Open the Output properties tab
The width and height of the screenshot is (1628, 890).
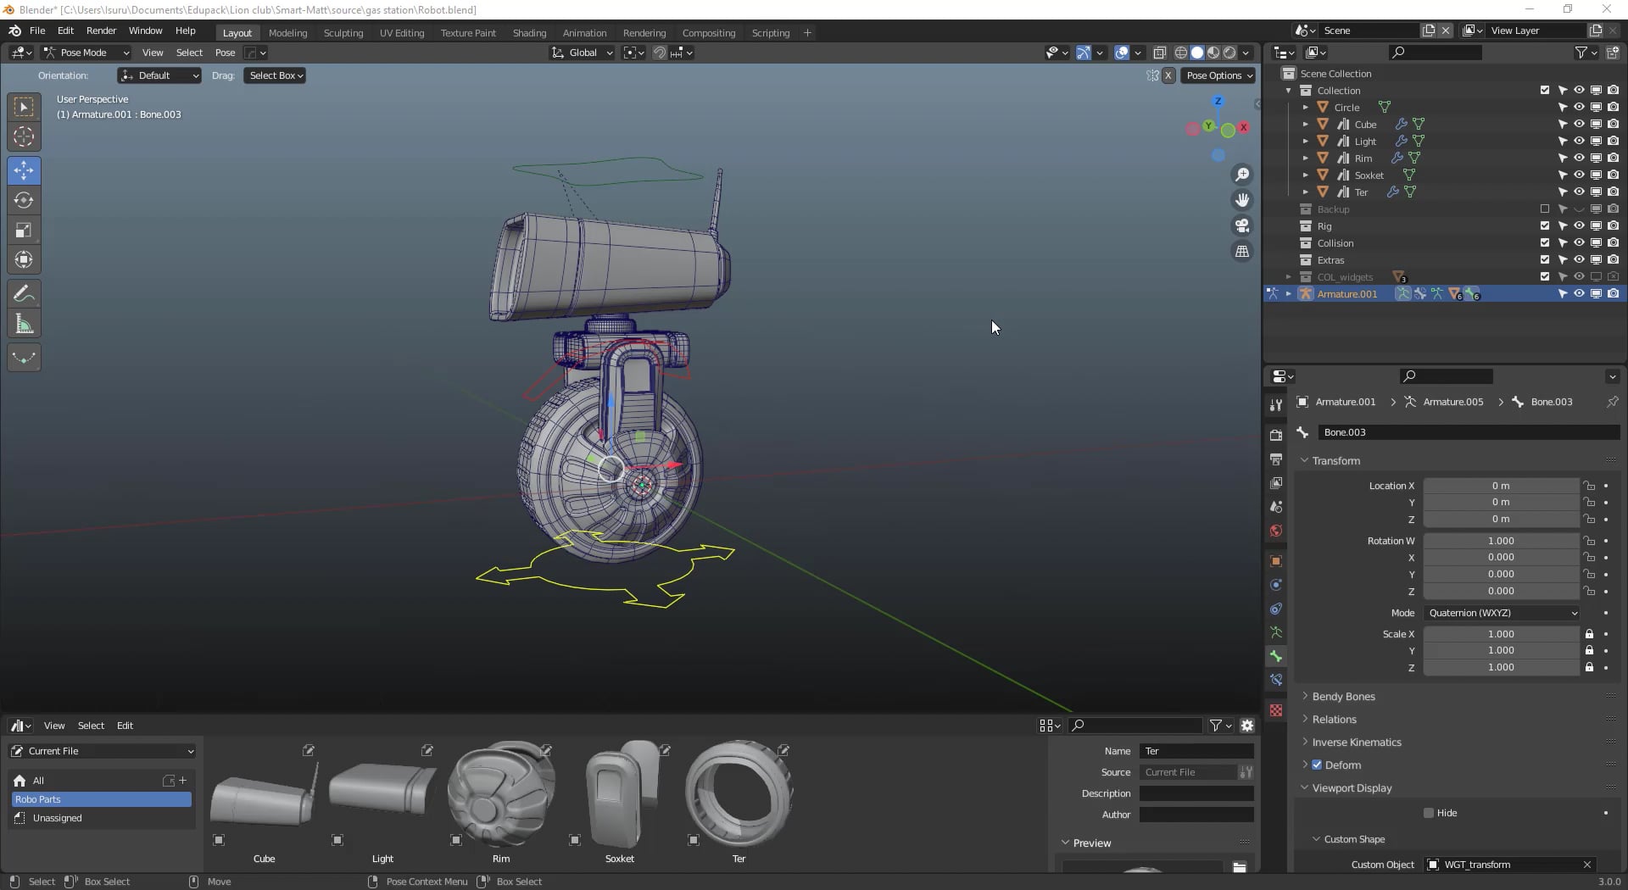point(1276,459)
